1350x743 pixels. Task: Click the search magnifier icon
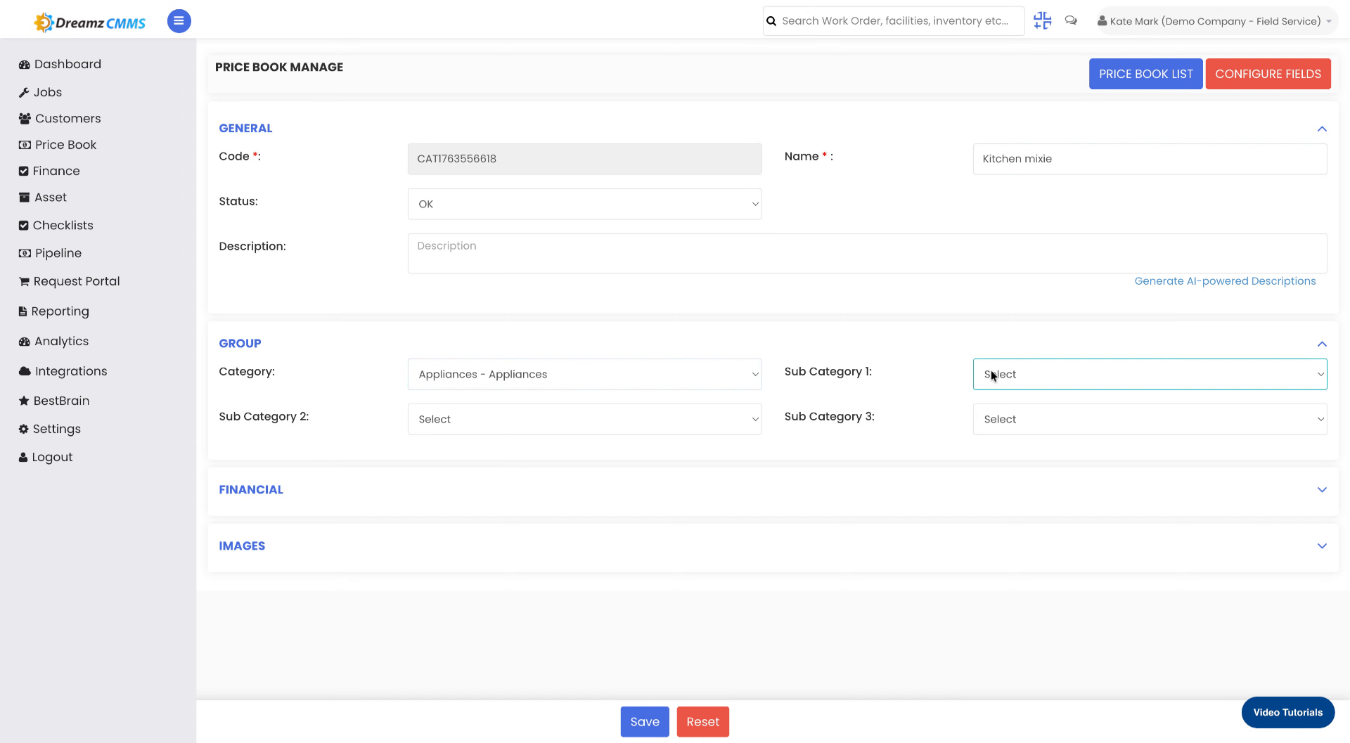pyautogui.click(x=771, y=21)
